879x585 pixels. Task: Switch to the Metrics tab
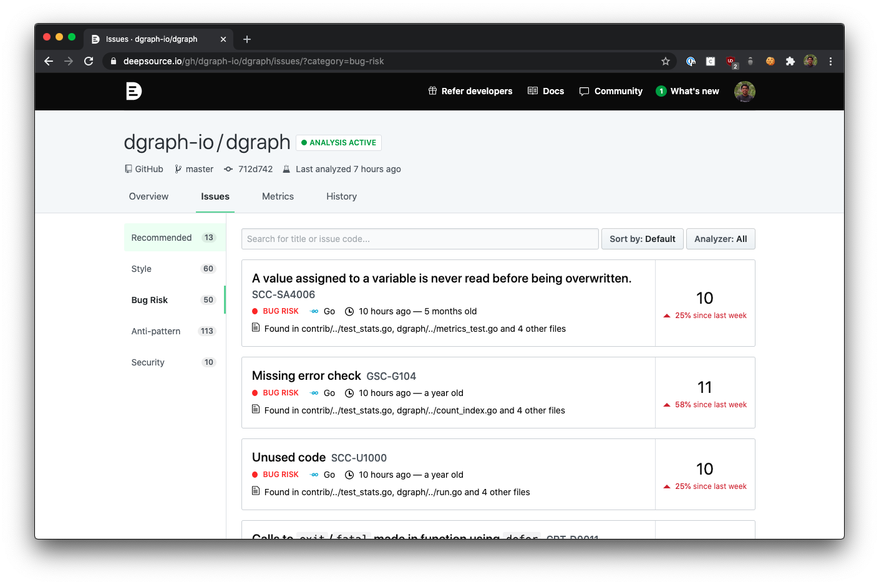(278, 196)
